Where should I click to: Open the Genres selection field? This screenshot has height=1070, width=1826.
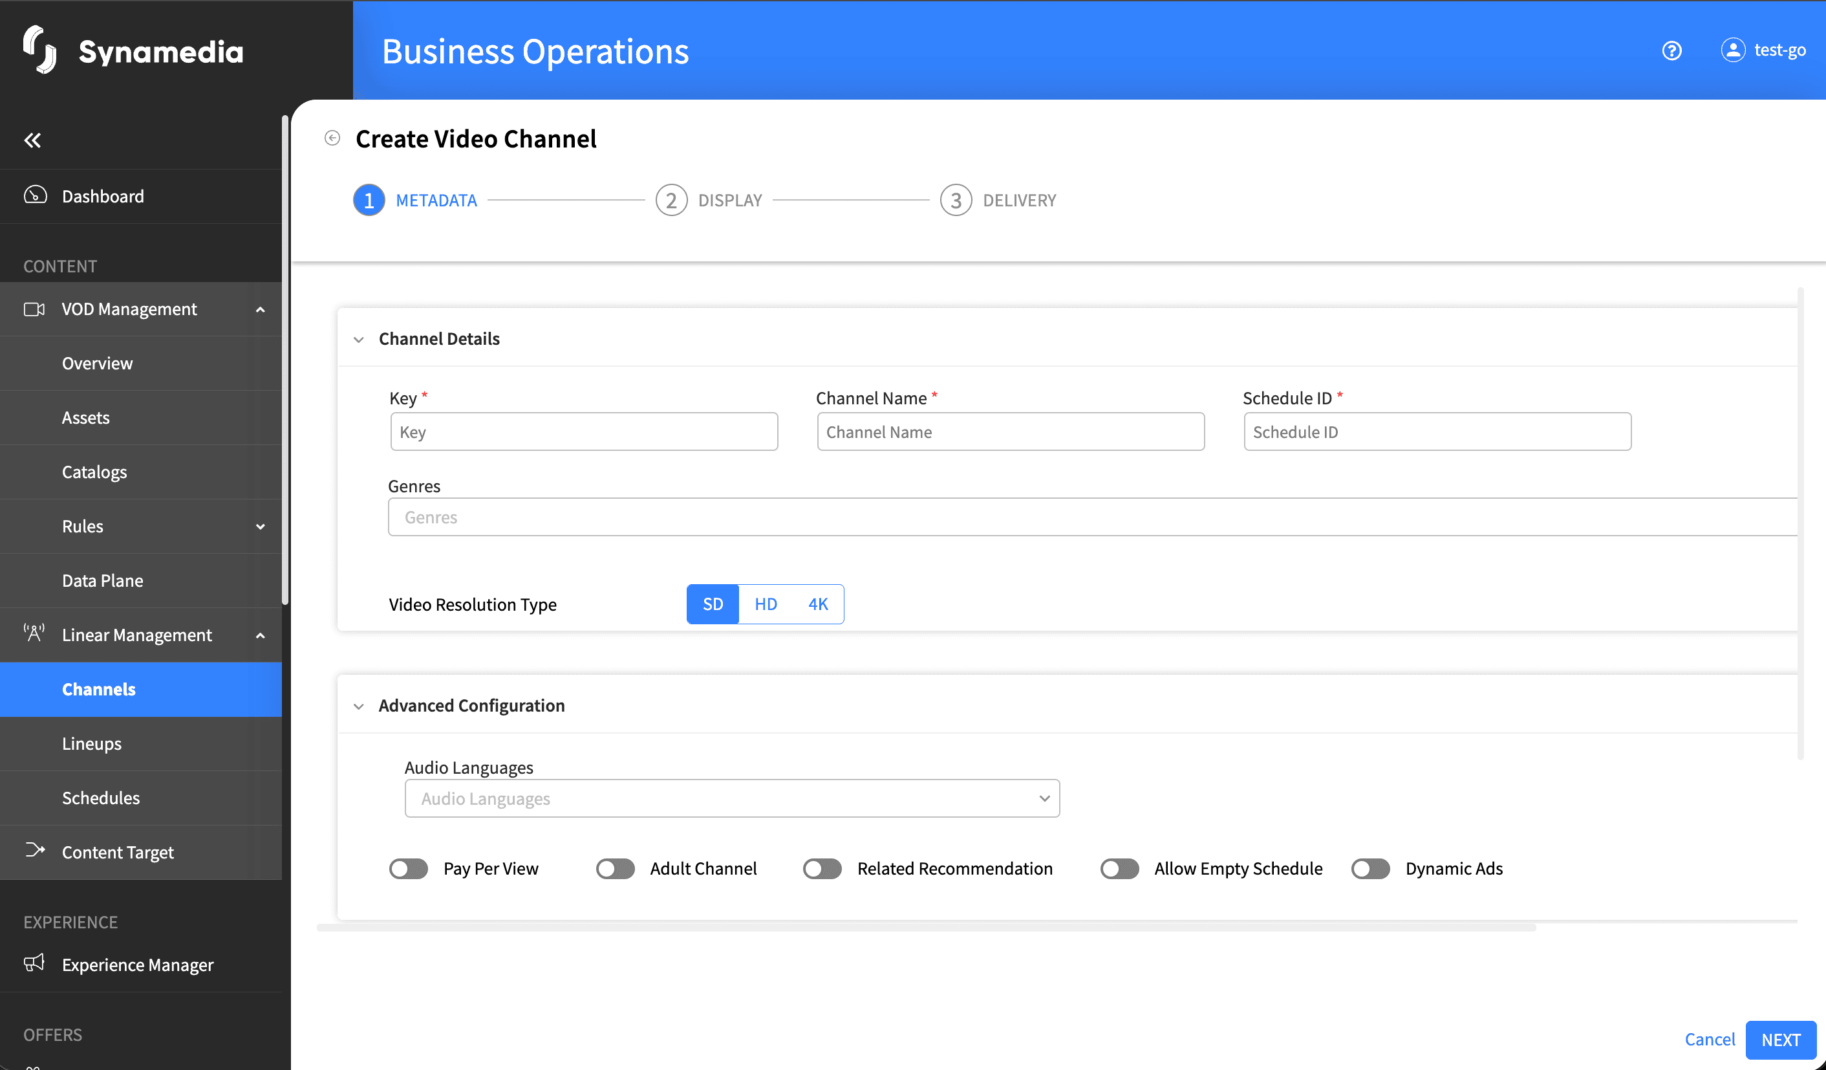tap(1093, 517)
